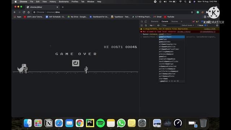Open the Java Tutorial YouTube bookmark
The image size is (231, 130).
pyautogui.click(x=34, y=17)
